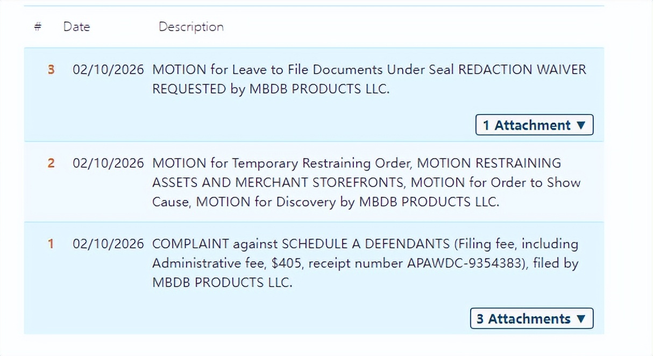Open docket entry number 3
653x356 pixels.
pos(51,70)
